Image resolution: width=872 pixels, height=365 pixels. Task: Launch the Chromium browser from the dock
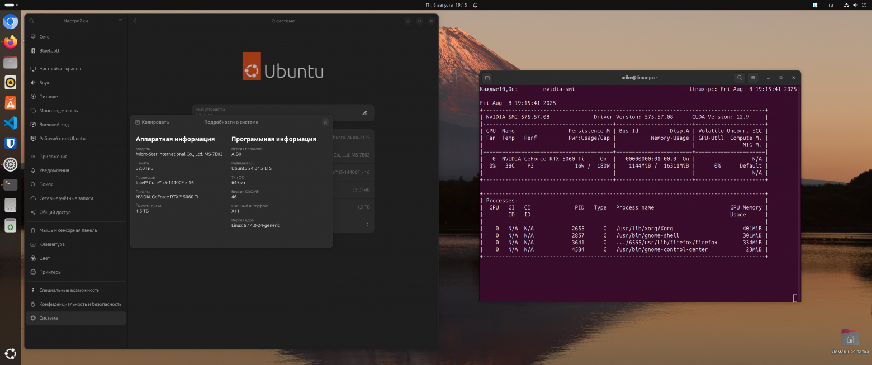tap(11, 22)
